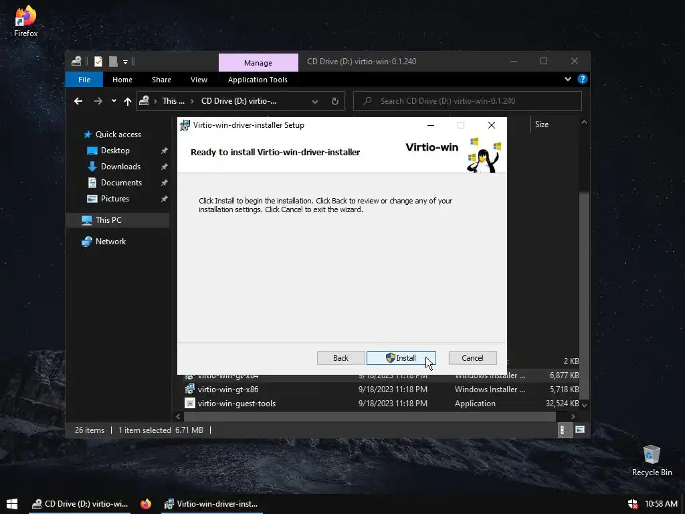Switch to large icons view layout
Viewport: 685px width, 514px height.
click(x=580, y=430)
